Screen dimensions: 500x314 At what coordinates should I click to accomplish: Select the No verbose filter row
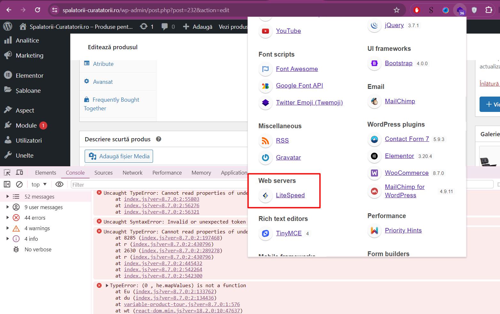pos(46,249)
